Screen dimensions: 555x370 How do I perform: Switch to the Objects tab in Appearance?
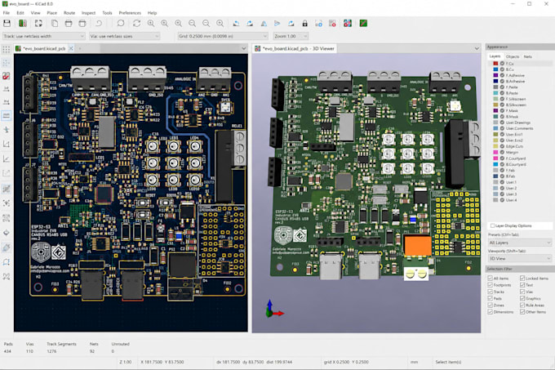[513, 56]
